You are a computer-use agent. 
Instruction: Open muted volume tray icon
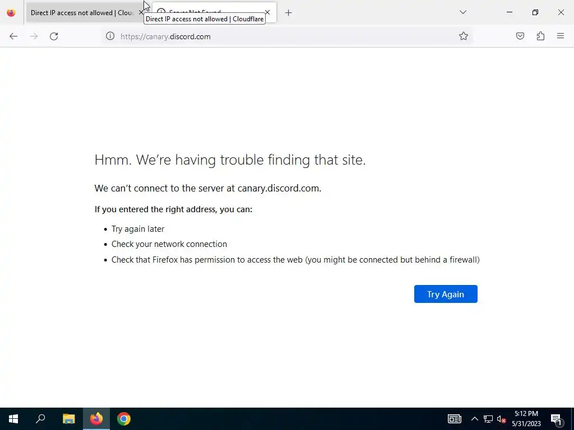502,419
